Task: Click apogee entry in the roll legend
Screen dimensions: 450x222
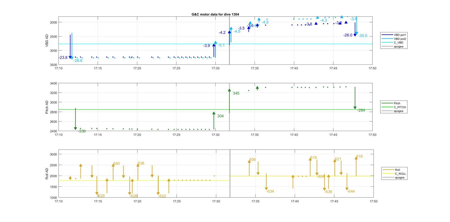Action: pyautogui.click(x=400, y=177)
